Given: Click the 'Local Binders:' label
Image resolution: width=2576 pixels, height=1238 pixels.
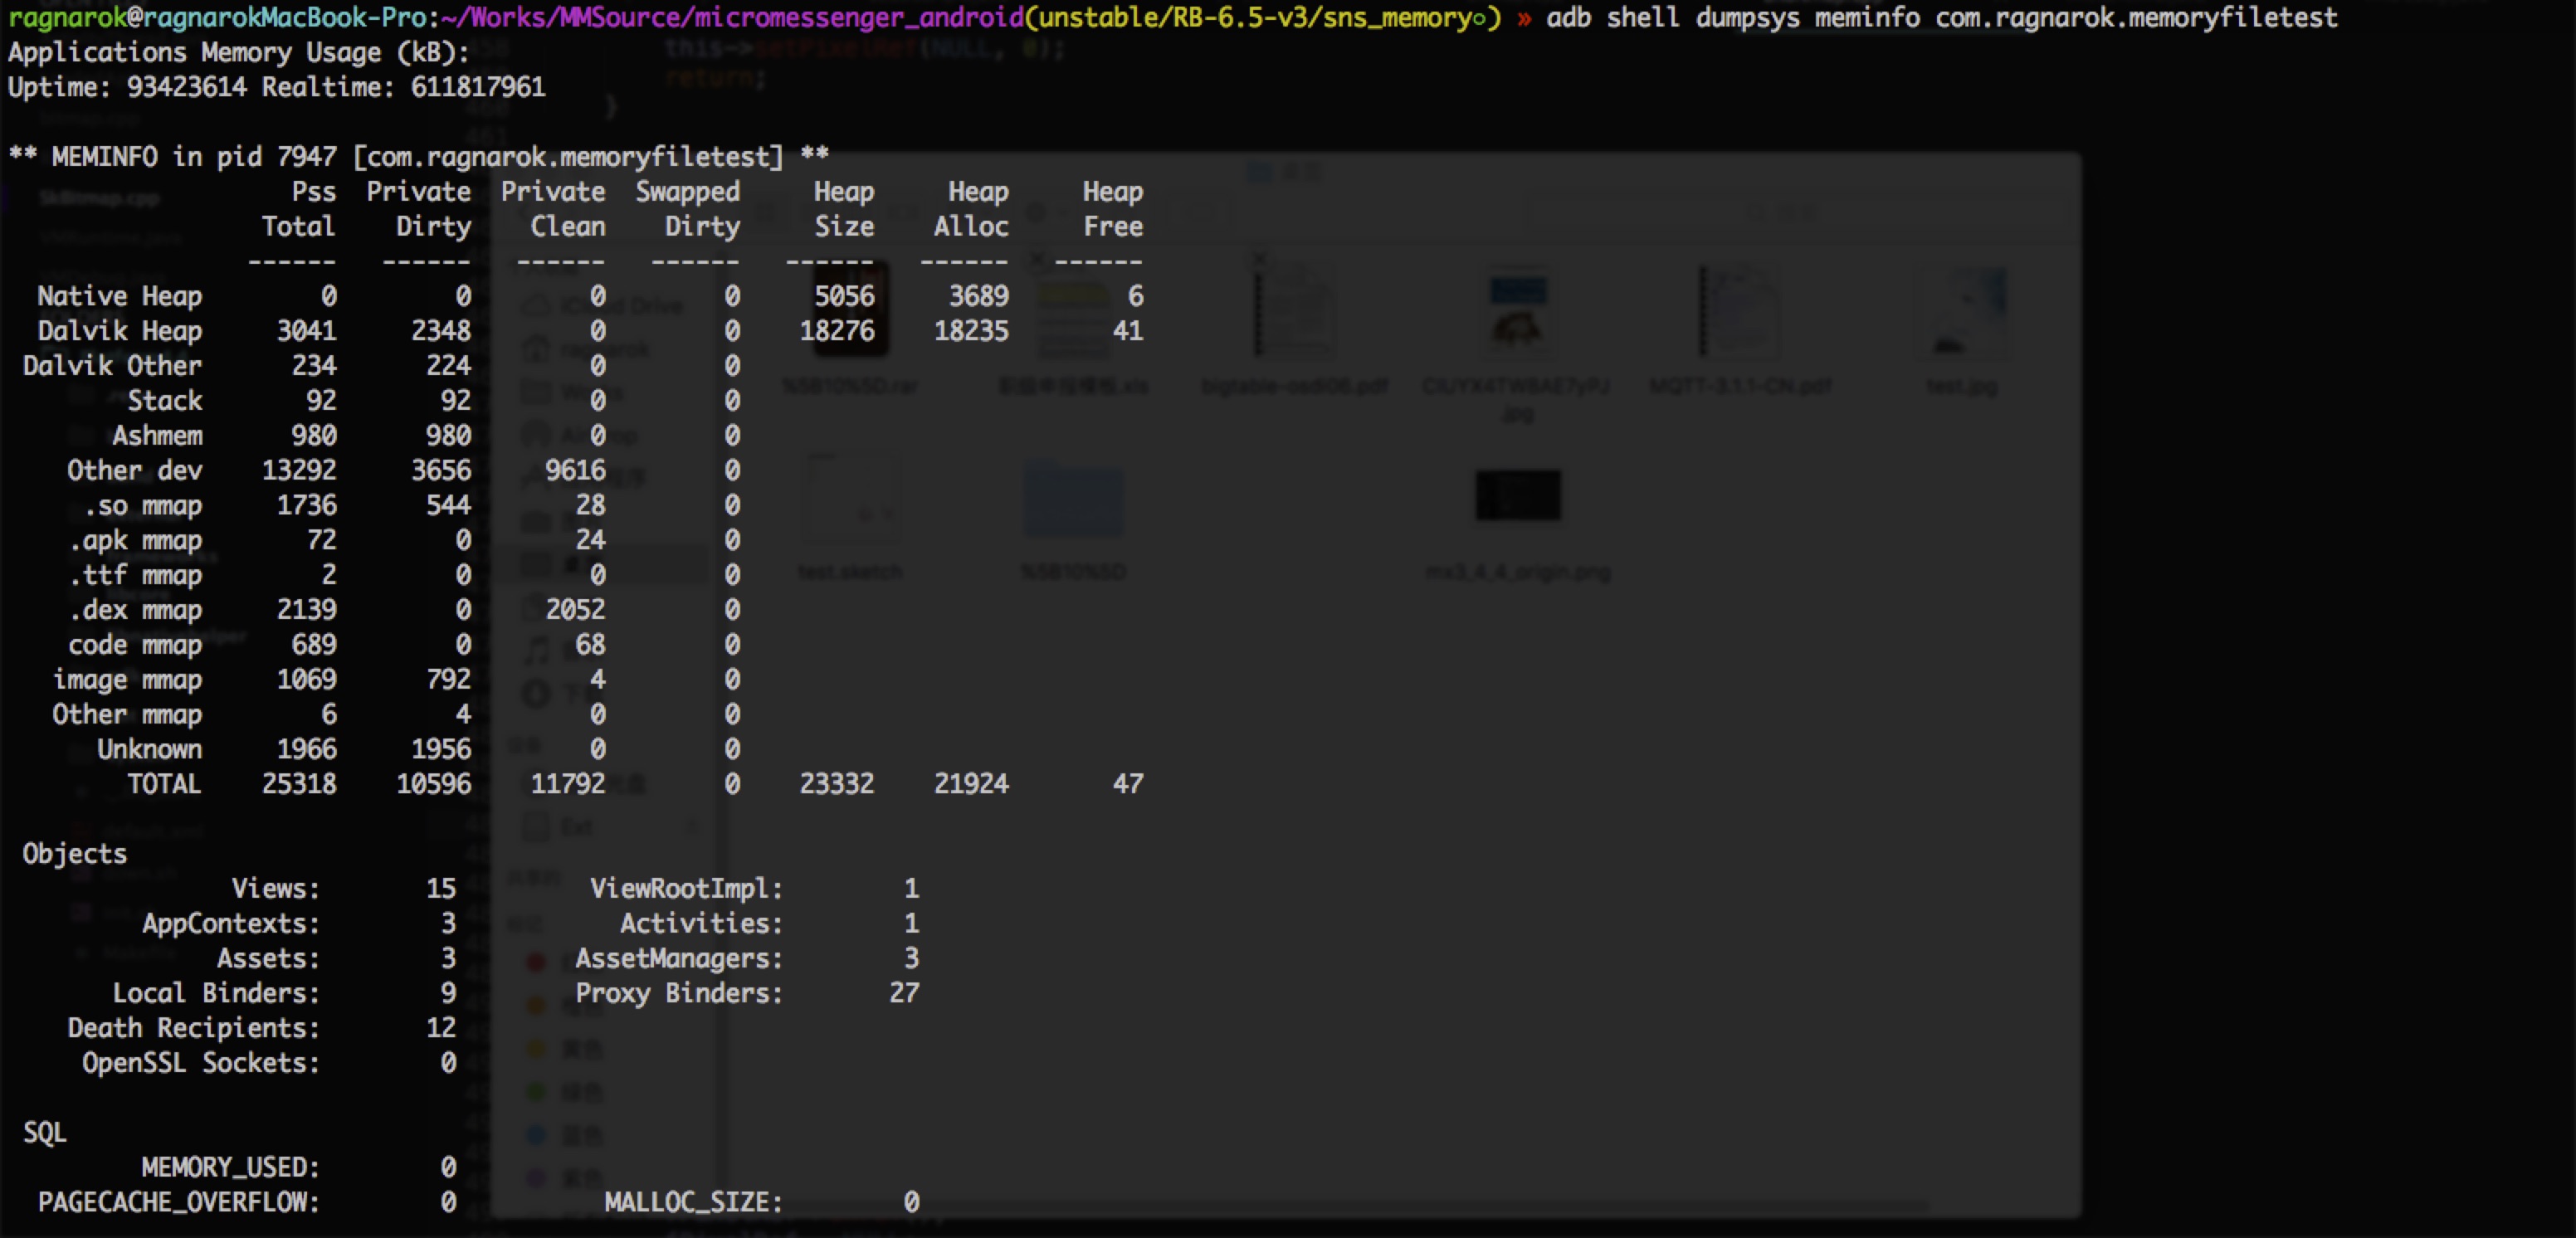Looking at the screenshot, I should click(x=216, y=993).
